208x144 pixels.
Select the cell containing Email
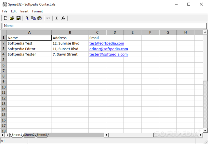(97, 38)
